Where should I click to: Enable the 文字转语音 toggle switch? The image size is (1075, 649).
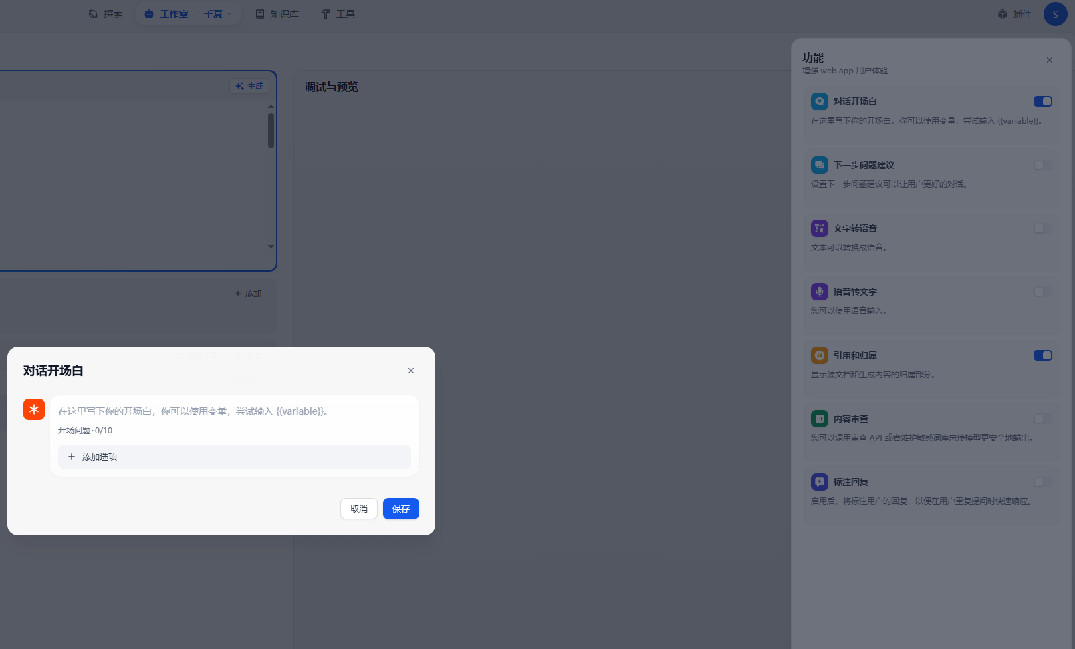1042,228
